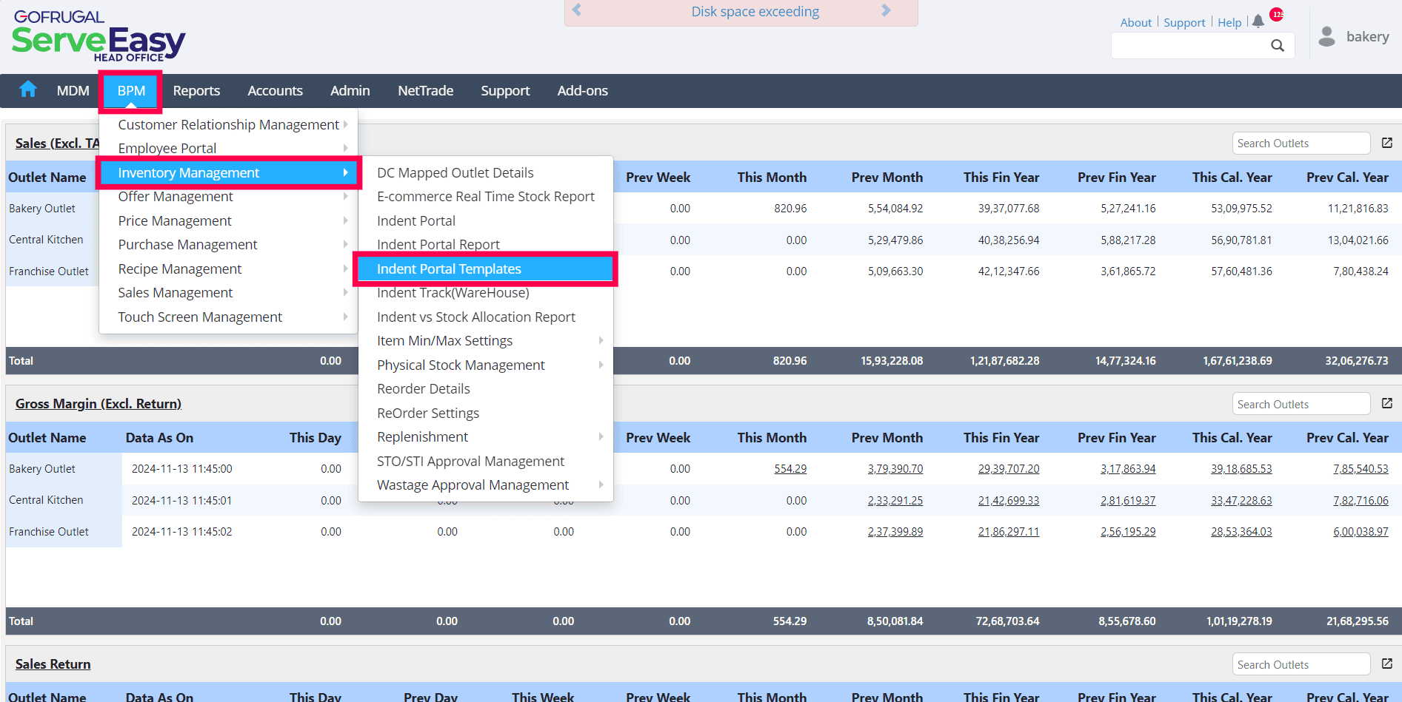Open Disk space exceeding alert
This screenshot has height=702, width=1402.
[755, 11]
